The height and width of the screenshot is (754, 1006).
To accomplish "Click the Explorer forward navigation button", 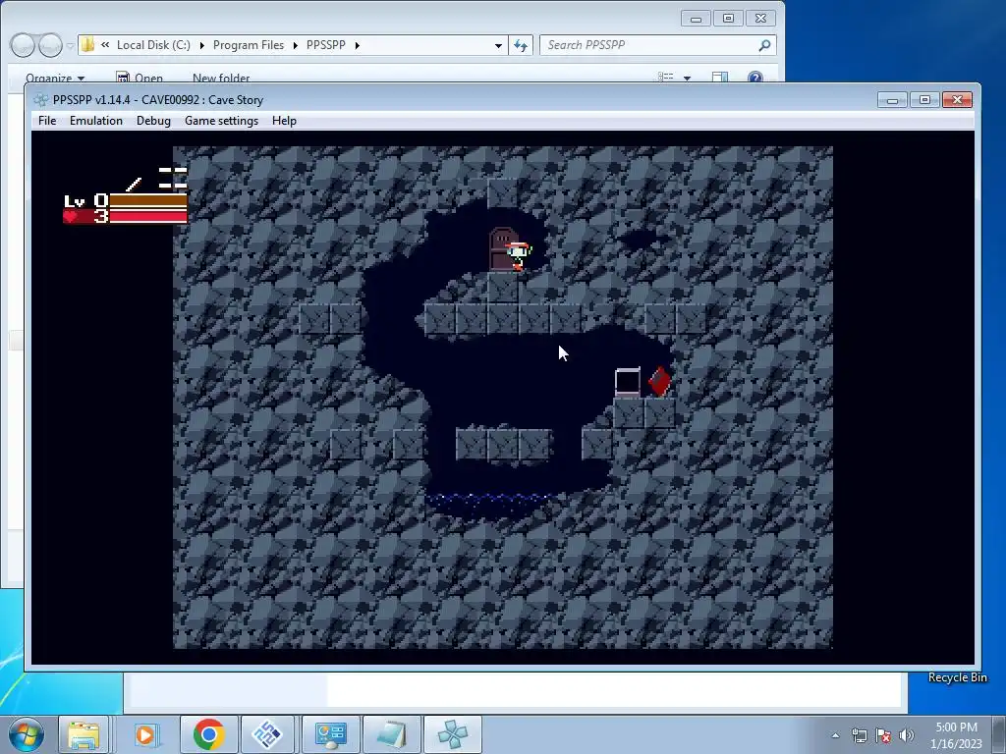I will point(50,45).
